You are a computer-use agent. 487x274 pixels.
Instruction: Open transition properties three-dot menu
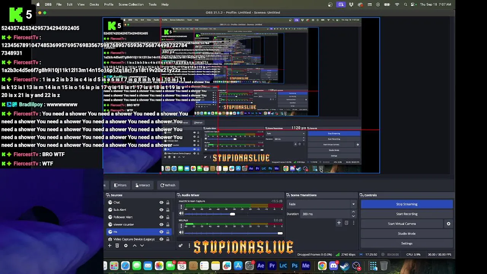353,223
